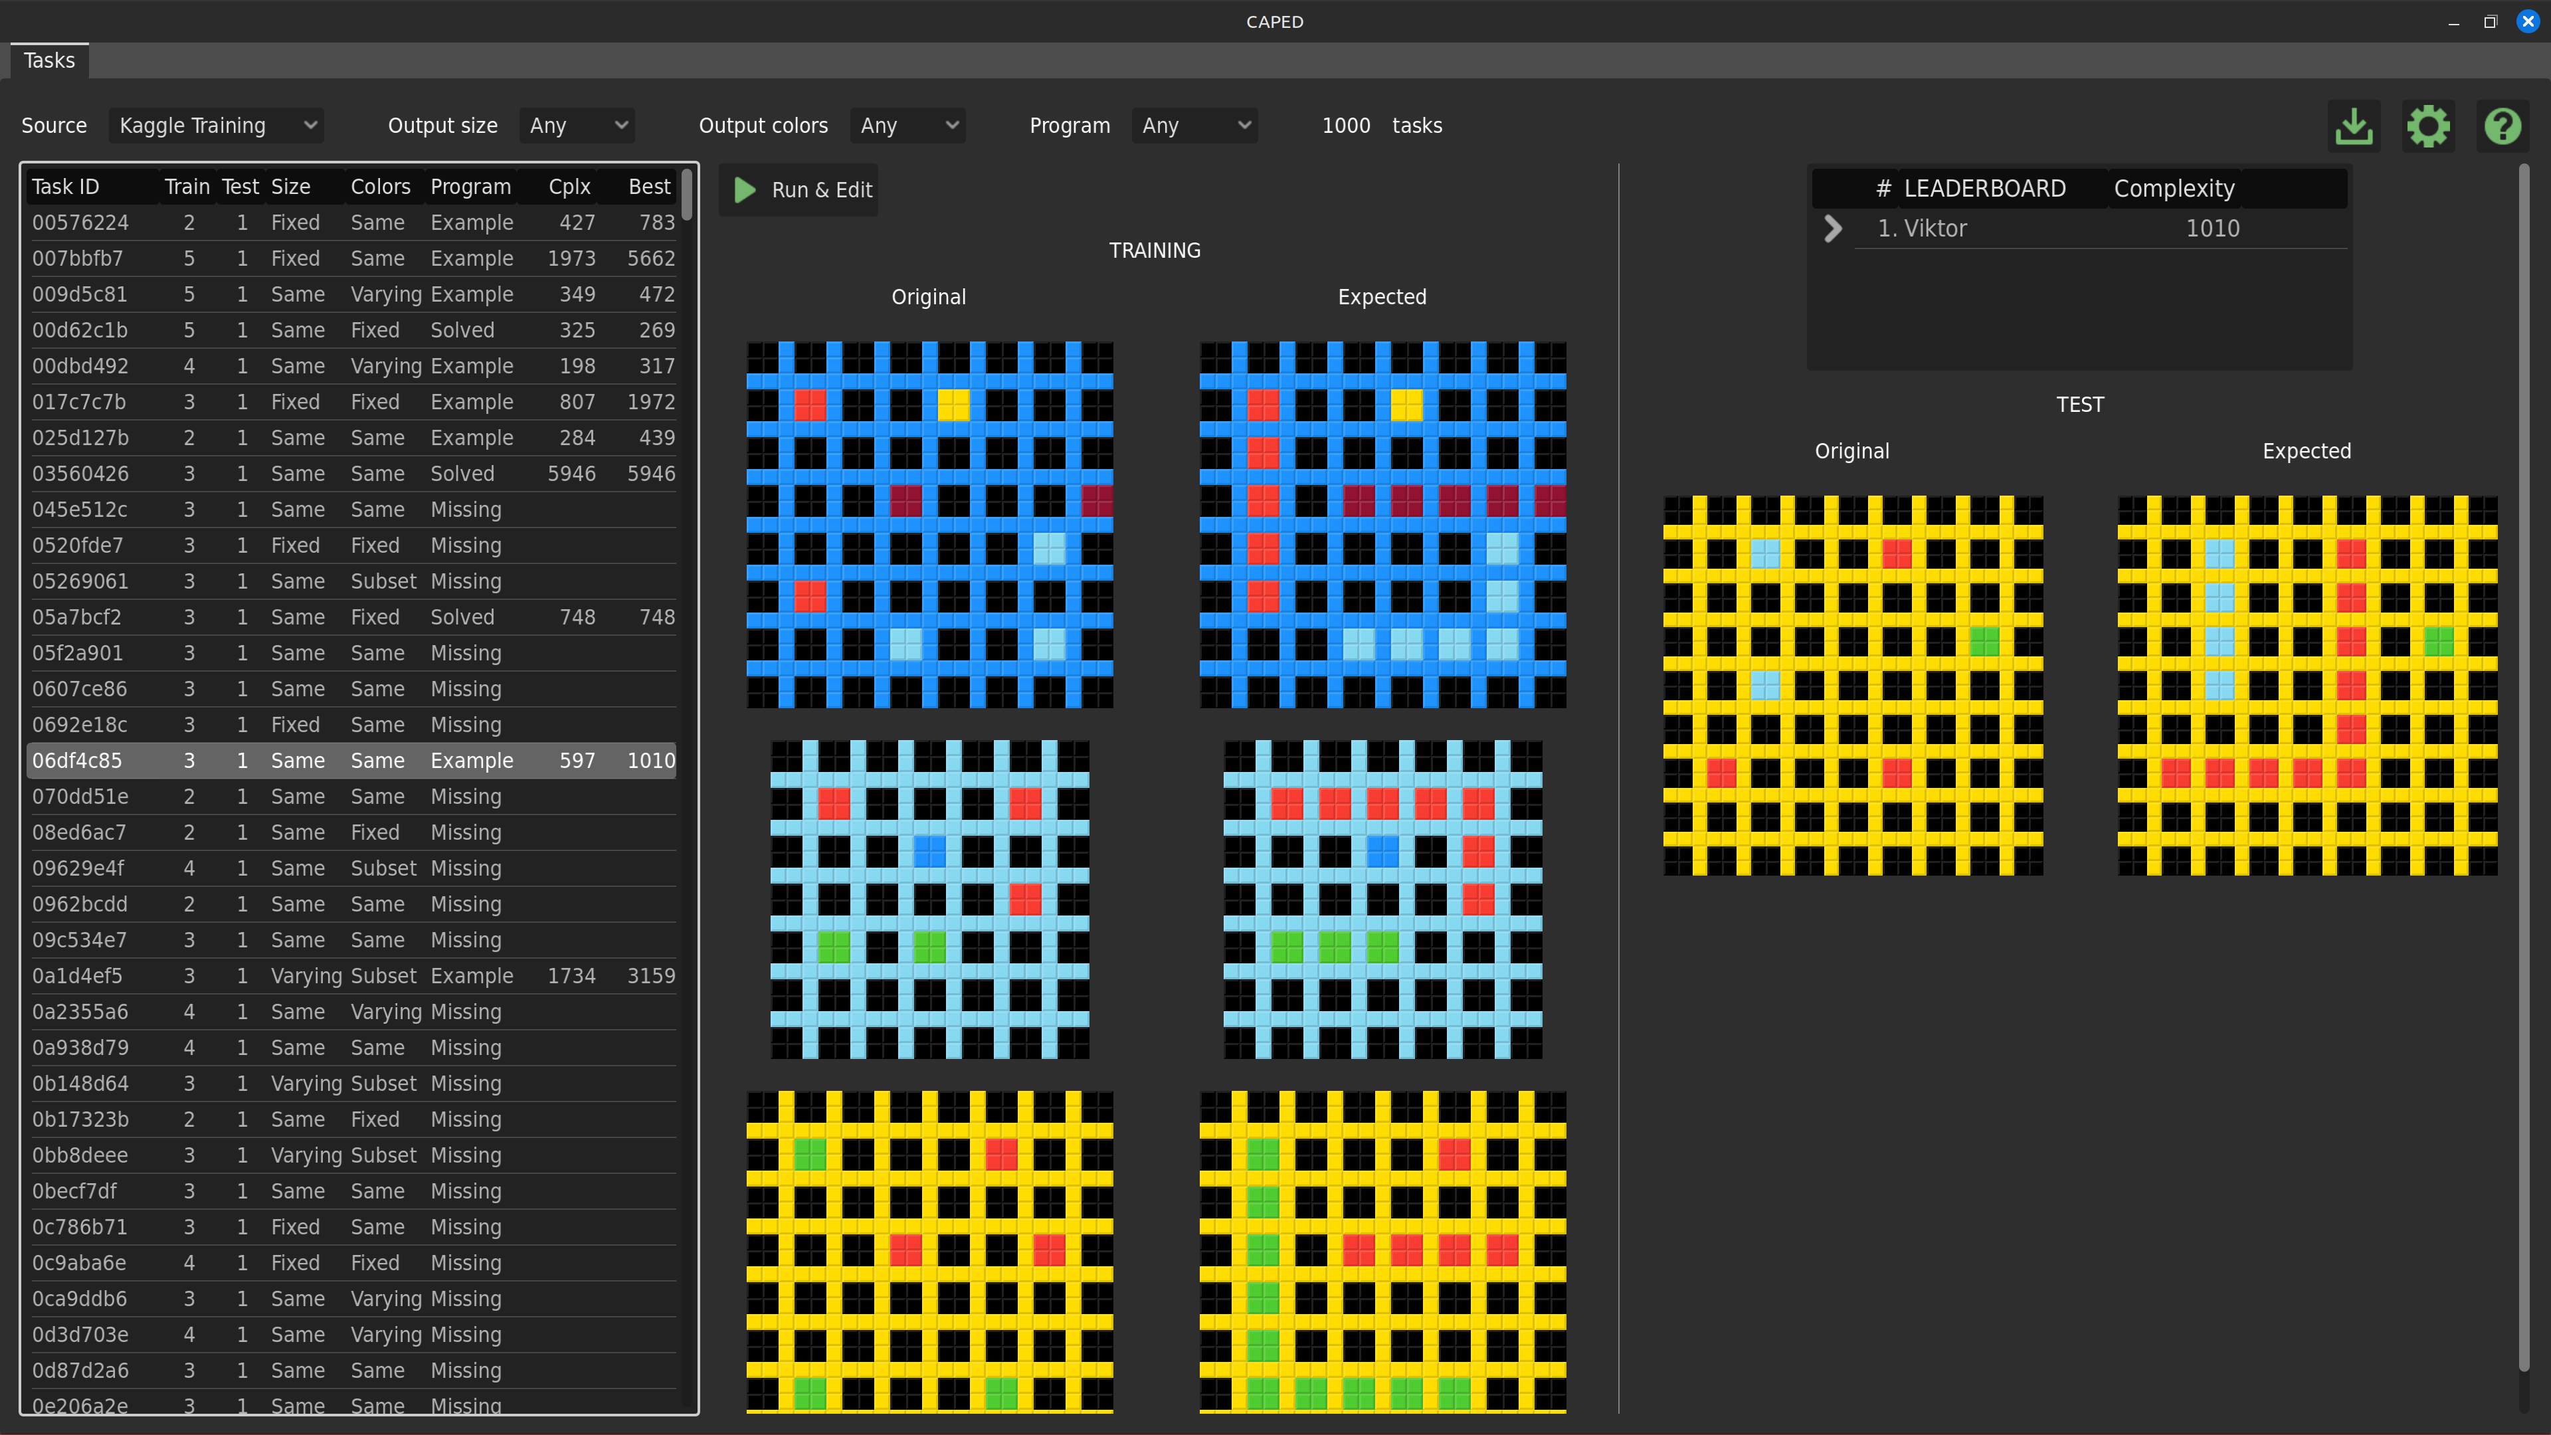Sort table by Task ID header
This screenshot has width=2551, height=1435.
pyautogui.click(x=65, y=187)
